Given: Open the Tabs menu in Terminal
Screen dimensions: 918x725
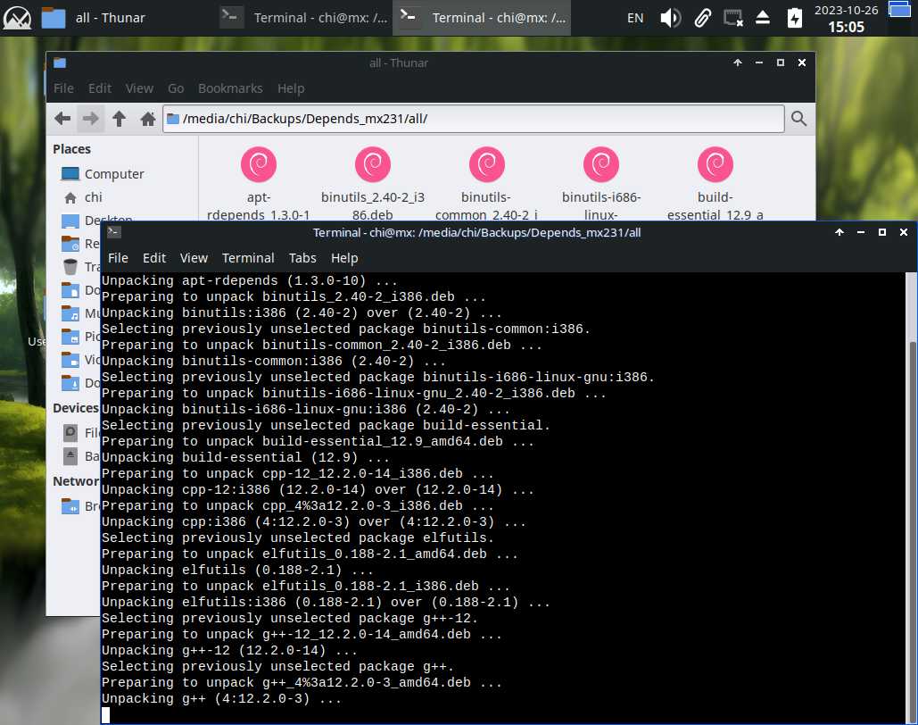Looking at the screenshot, I should click(x=302, y=258).
